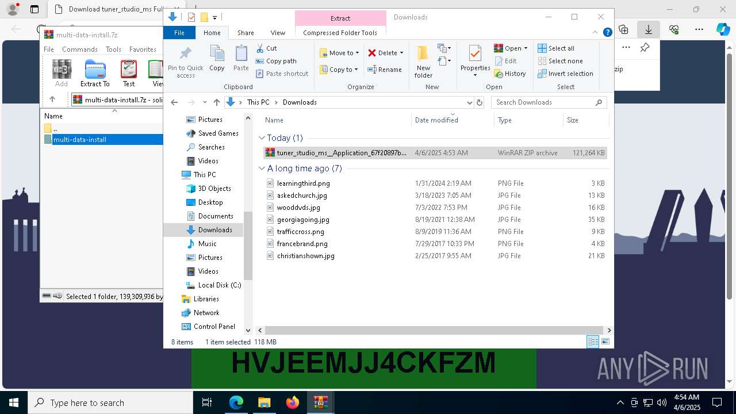Open WinRAR Tools menu
This screenshot has width=736, height=414.
pos(113,49)
